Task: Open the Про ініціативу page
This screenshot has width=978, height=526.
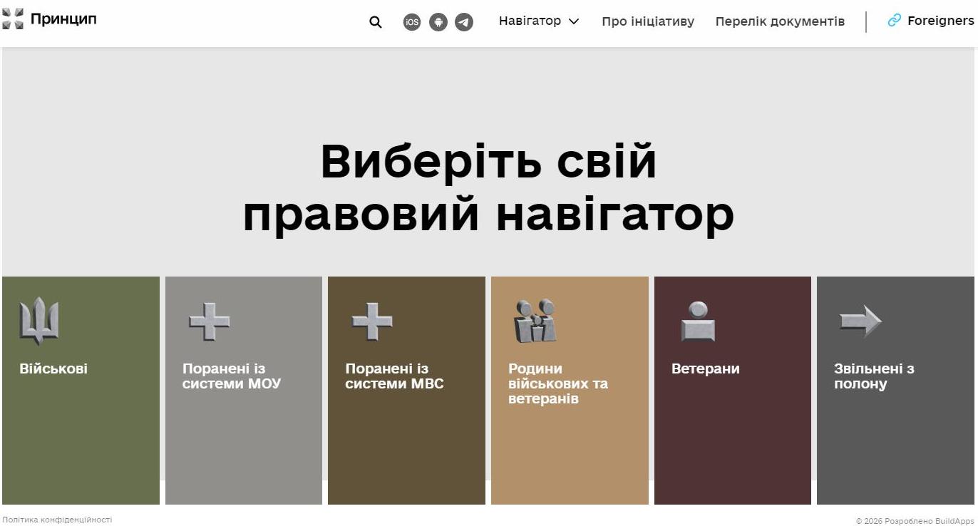Action: [x=647, y=21]
